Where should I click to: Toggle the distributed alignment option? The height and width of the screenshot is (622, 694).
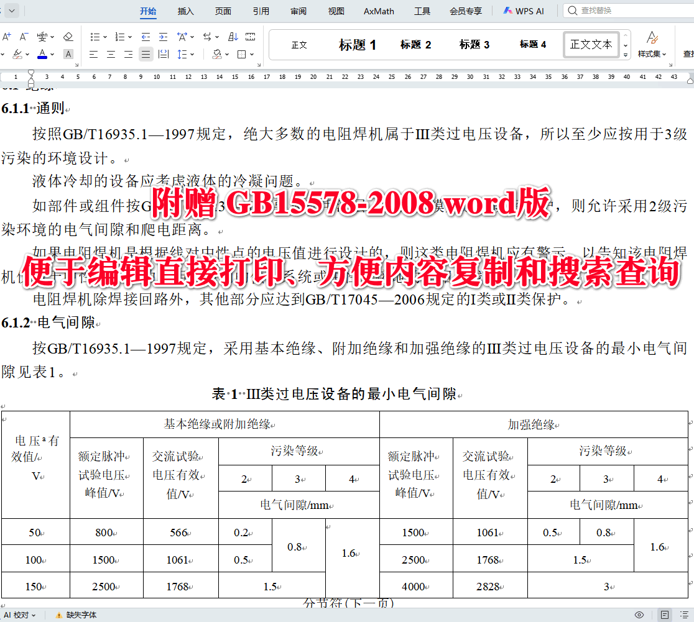164,54
